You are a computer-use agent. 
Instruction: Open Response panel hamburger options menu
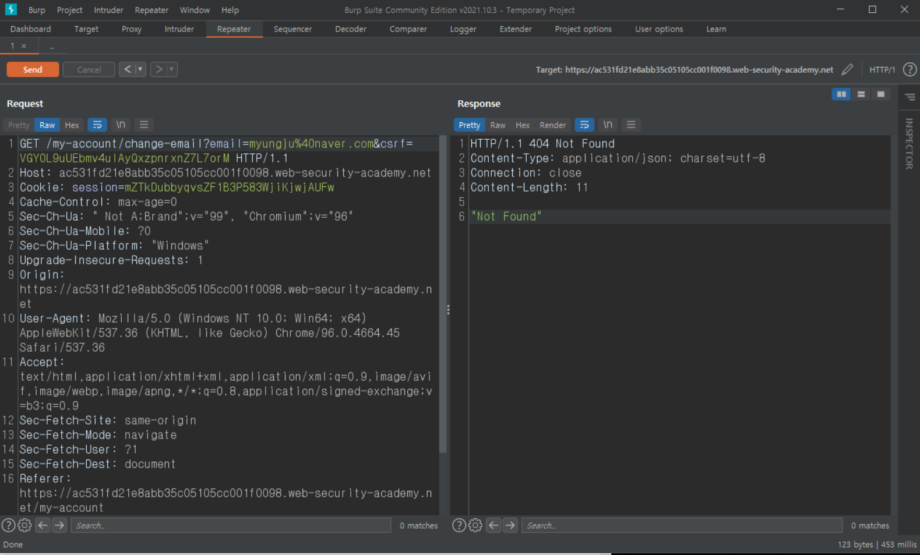631,125
